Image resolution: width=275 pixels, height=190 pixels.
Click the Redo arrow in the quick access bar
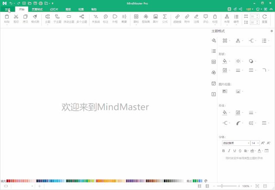pos(19,3)
